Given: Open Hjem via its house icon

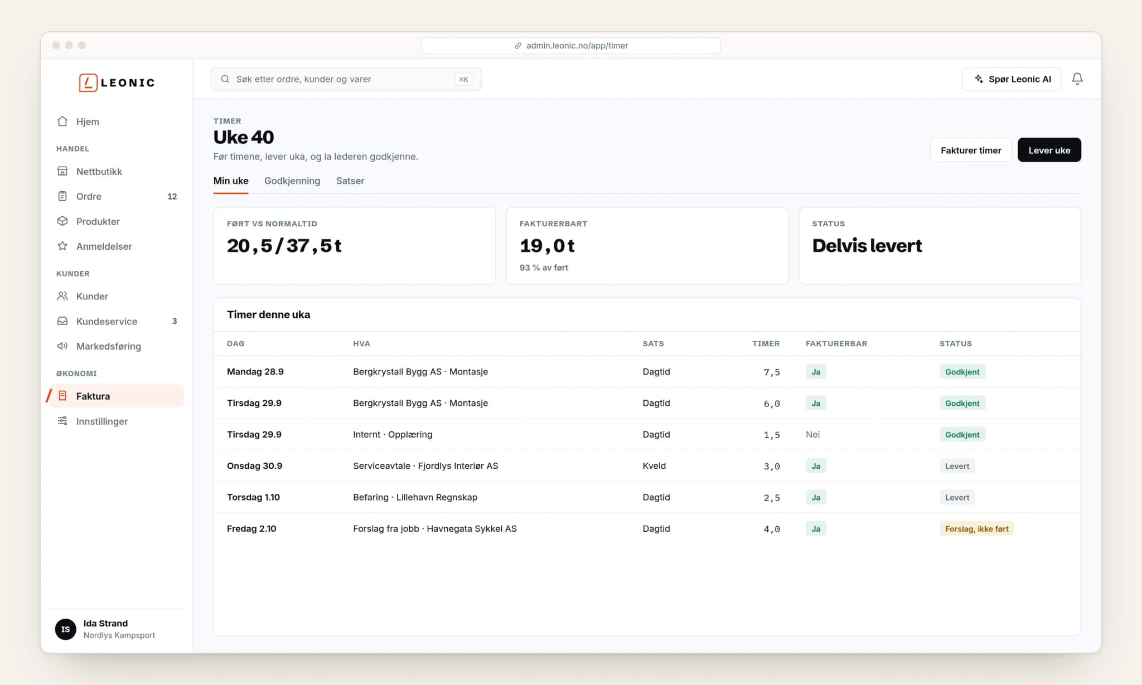Looking at the screenshot, I should [62, 122].
